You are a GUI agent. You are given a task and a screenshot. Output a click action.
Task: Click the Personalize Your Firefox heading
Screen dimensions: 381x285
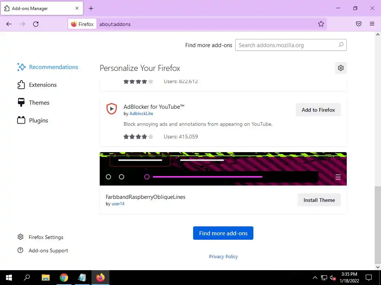pos(140,68)
